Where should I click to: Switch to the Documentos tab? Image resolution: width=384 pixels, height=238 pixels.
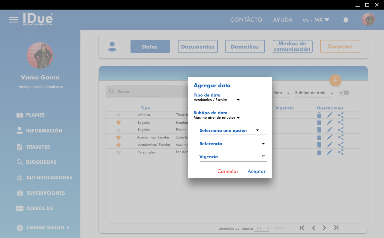click(x=198, y=46)
